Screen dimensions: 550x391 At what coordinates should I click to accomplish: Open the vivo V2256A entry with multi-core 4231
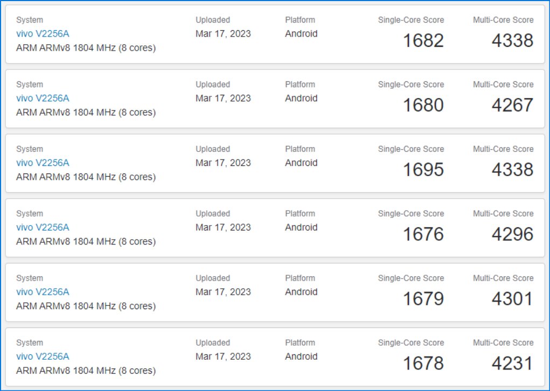tap(43, 357)
